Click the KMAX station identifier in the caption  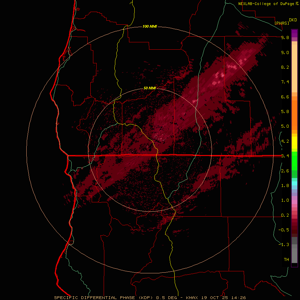[193, 298]
